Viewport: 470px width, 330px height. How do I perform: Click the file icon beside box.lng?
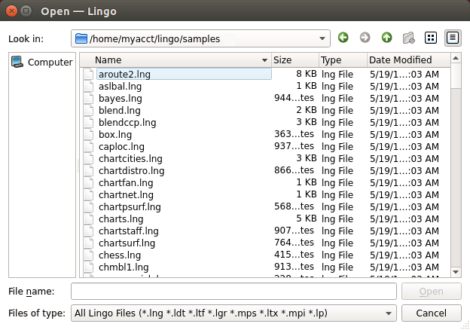click(88, 134)
